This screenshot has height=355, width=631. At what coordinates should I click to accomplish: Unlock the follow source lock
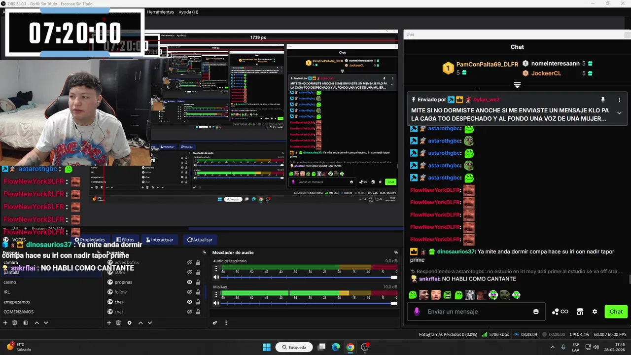point(198,292)
